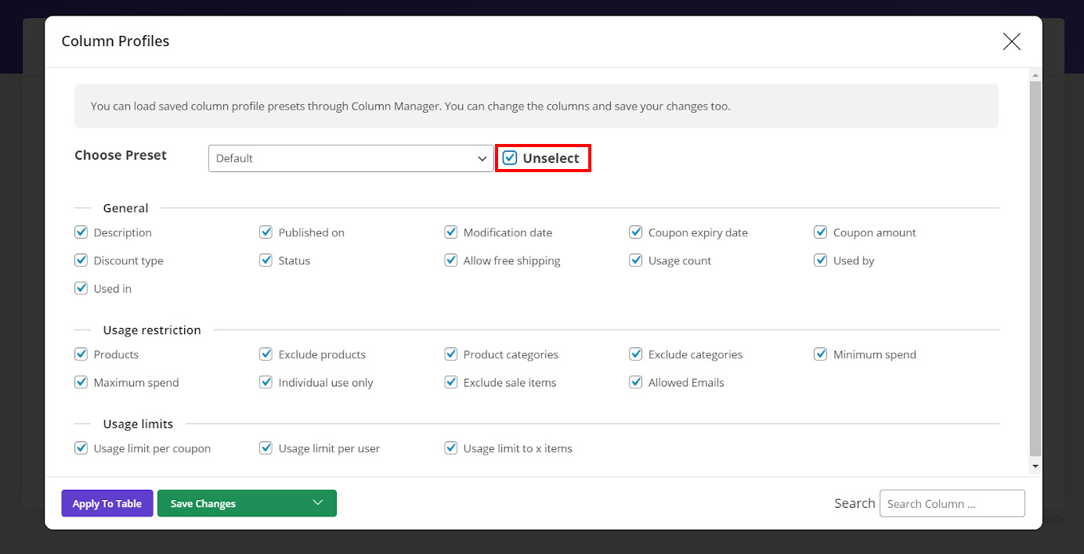Click the Search label text
Screen dimensions: 1084x554
coord(855,503)
